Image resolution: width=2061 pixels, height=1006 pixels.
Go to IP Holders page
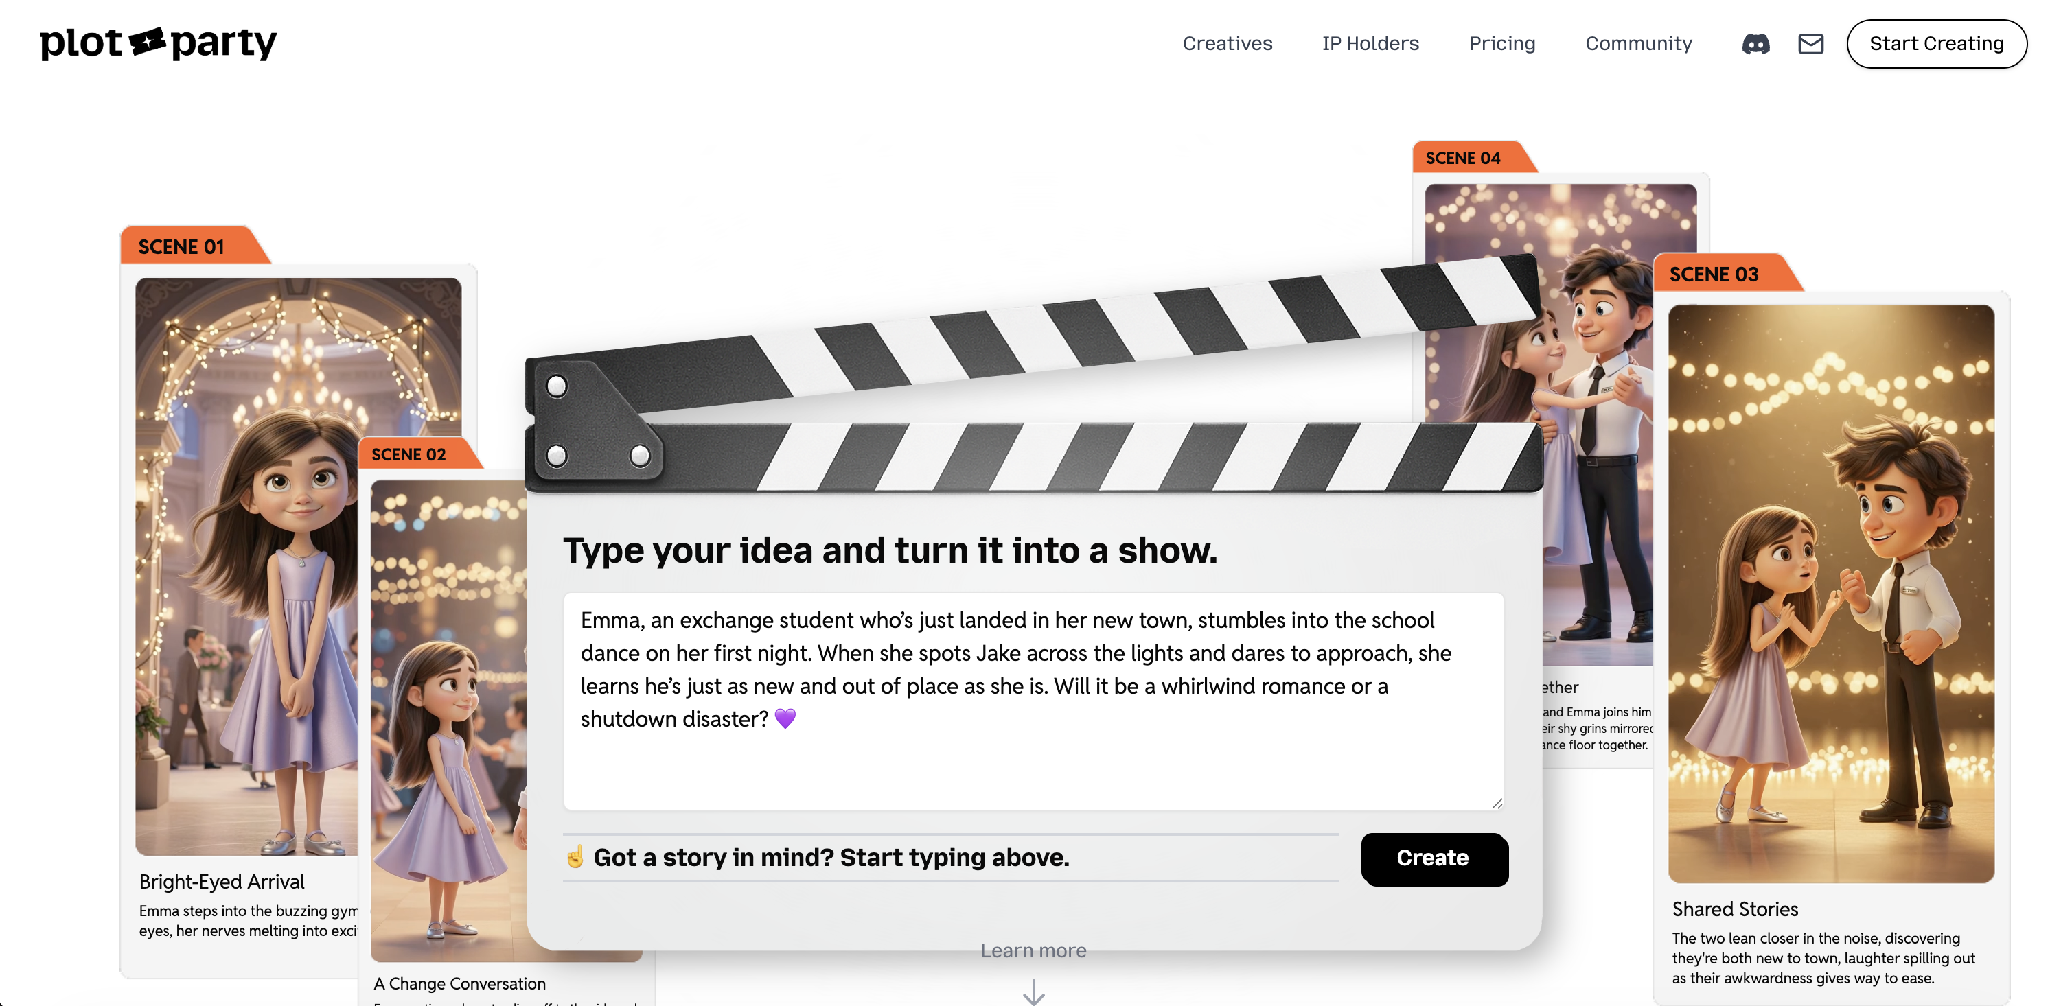[1370, 44]
